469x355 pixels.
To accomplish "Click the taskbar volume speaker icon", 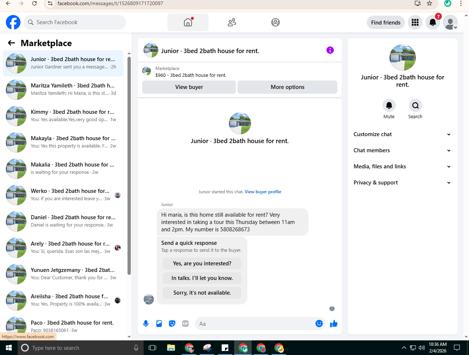I will coord(422,348).
